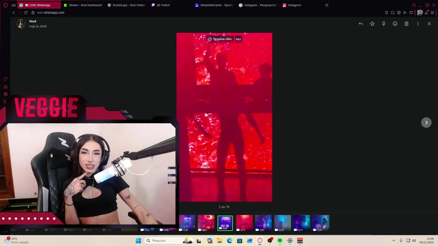Delete the media with trash icon
The image size is (438, 246).
pyautogui.click(x=407, y=24)
